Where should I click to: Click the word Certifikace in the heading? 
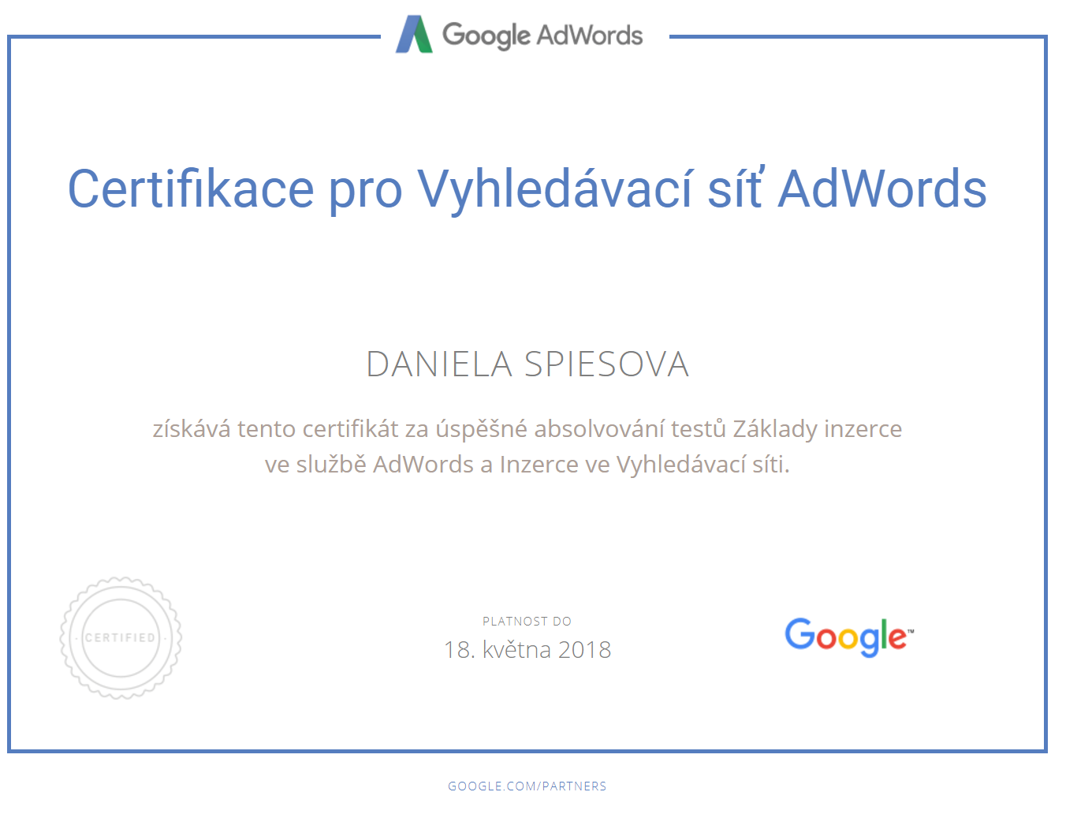click(x=191, y=189)
